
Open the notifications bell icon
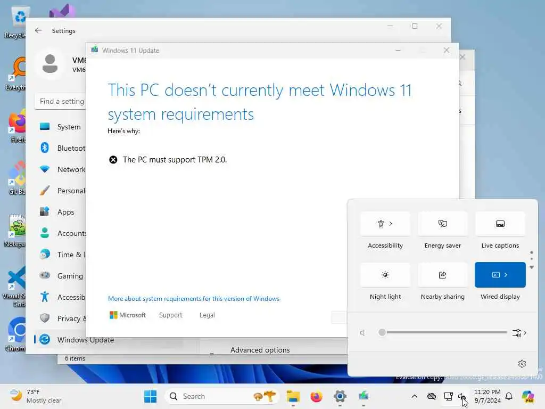[x=509, y=396]
